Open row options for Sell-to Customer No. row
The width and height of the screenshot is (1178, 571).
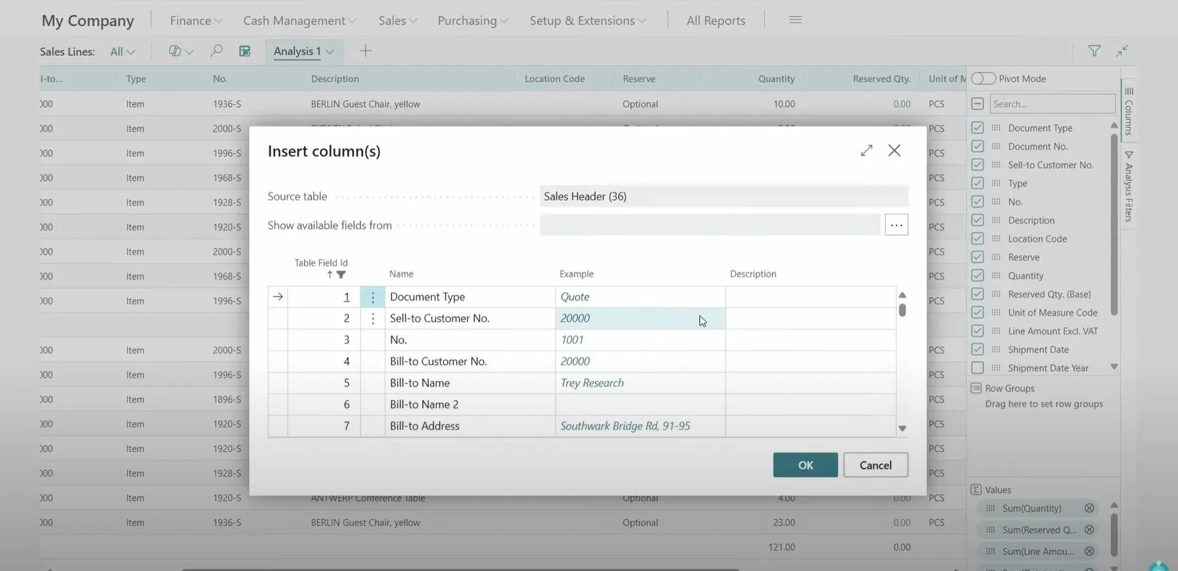(373, 318)
